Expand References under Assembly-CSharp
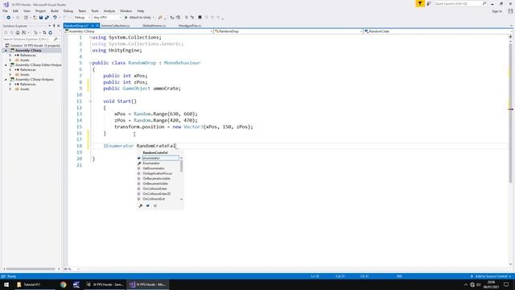The width and height of the screenshot is (515, 290). [10, 56]
